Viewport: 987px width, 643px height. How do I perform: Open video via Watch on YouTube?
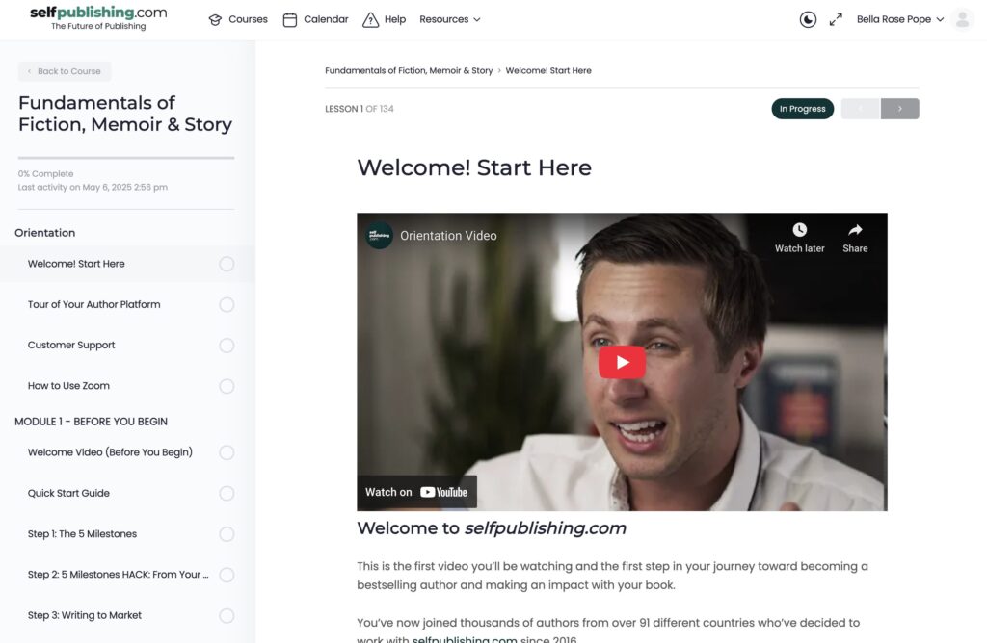coord(416,492)
